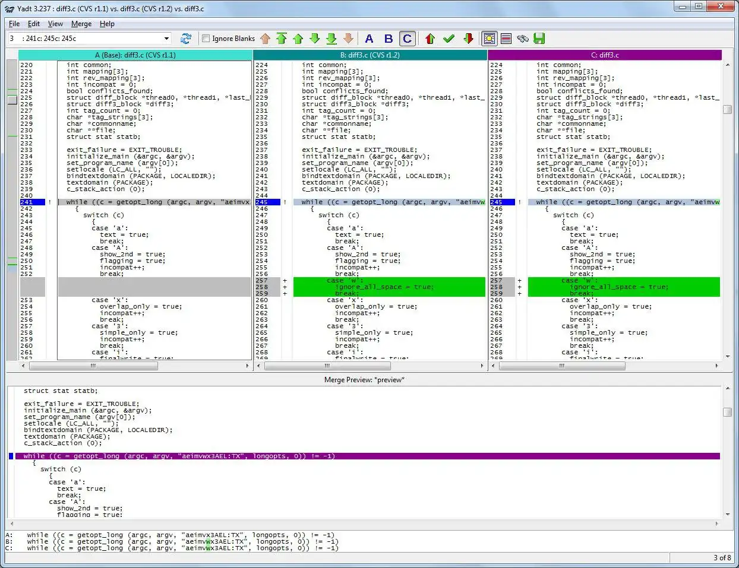The width and height of the screenshot is (739, 568).
Task: Click the green checkmark resolve icon
Action: point(449,39)
